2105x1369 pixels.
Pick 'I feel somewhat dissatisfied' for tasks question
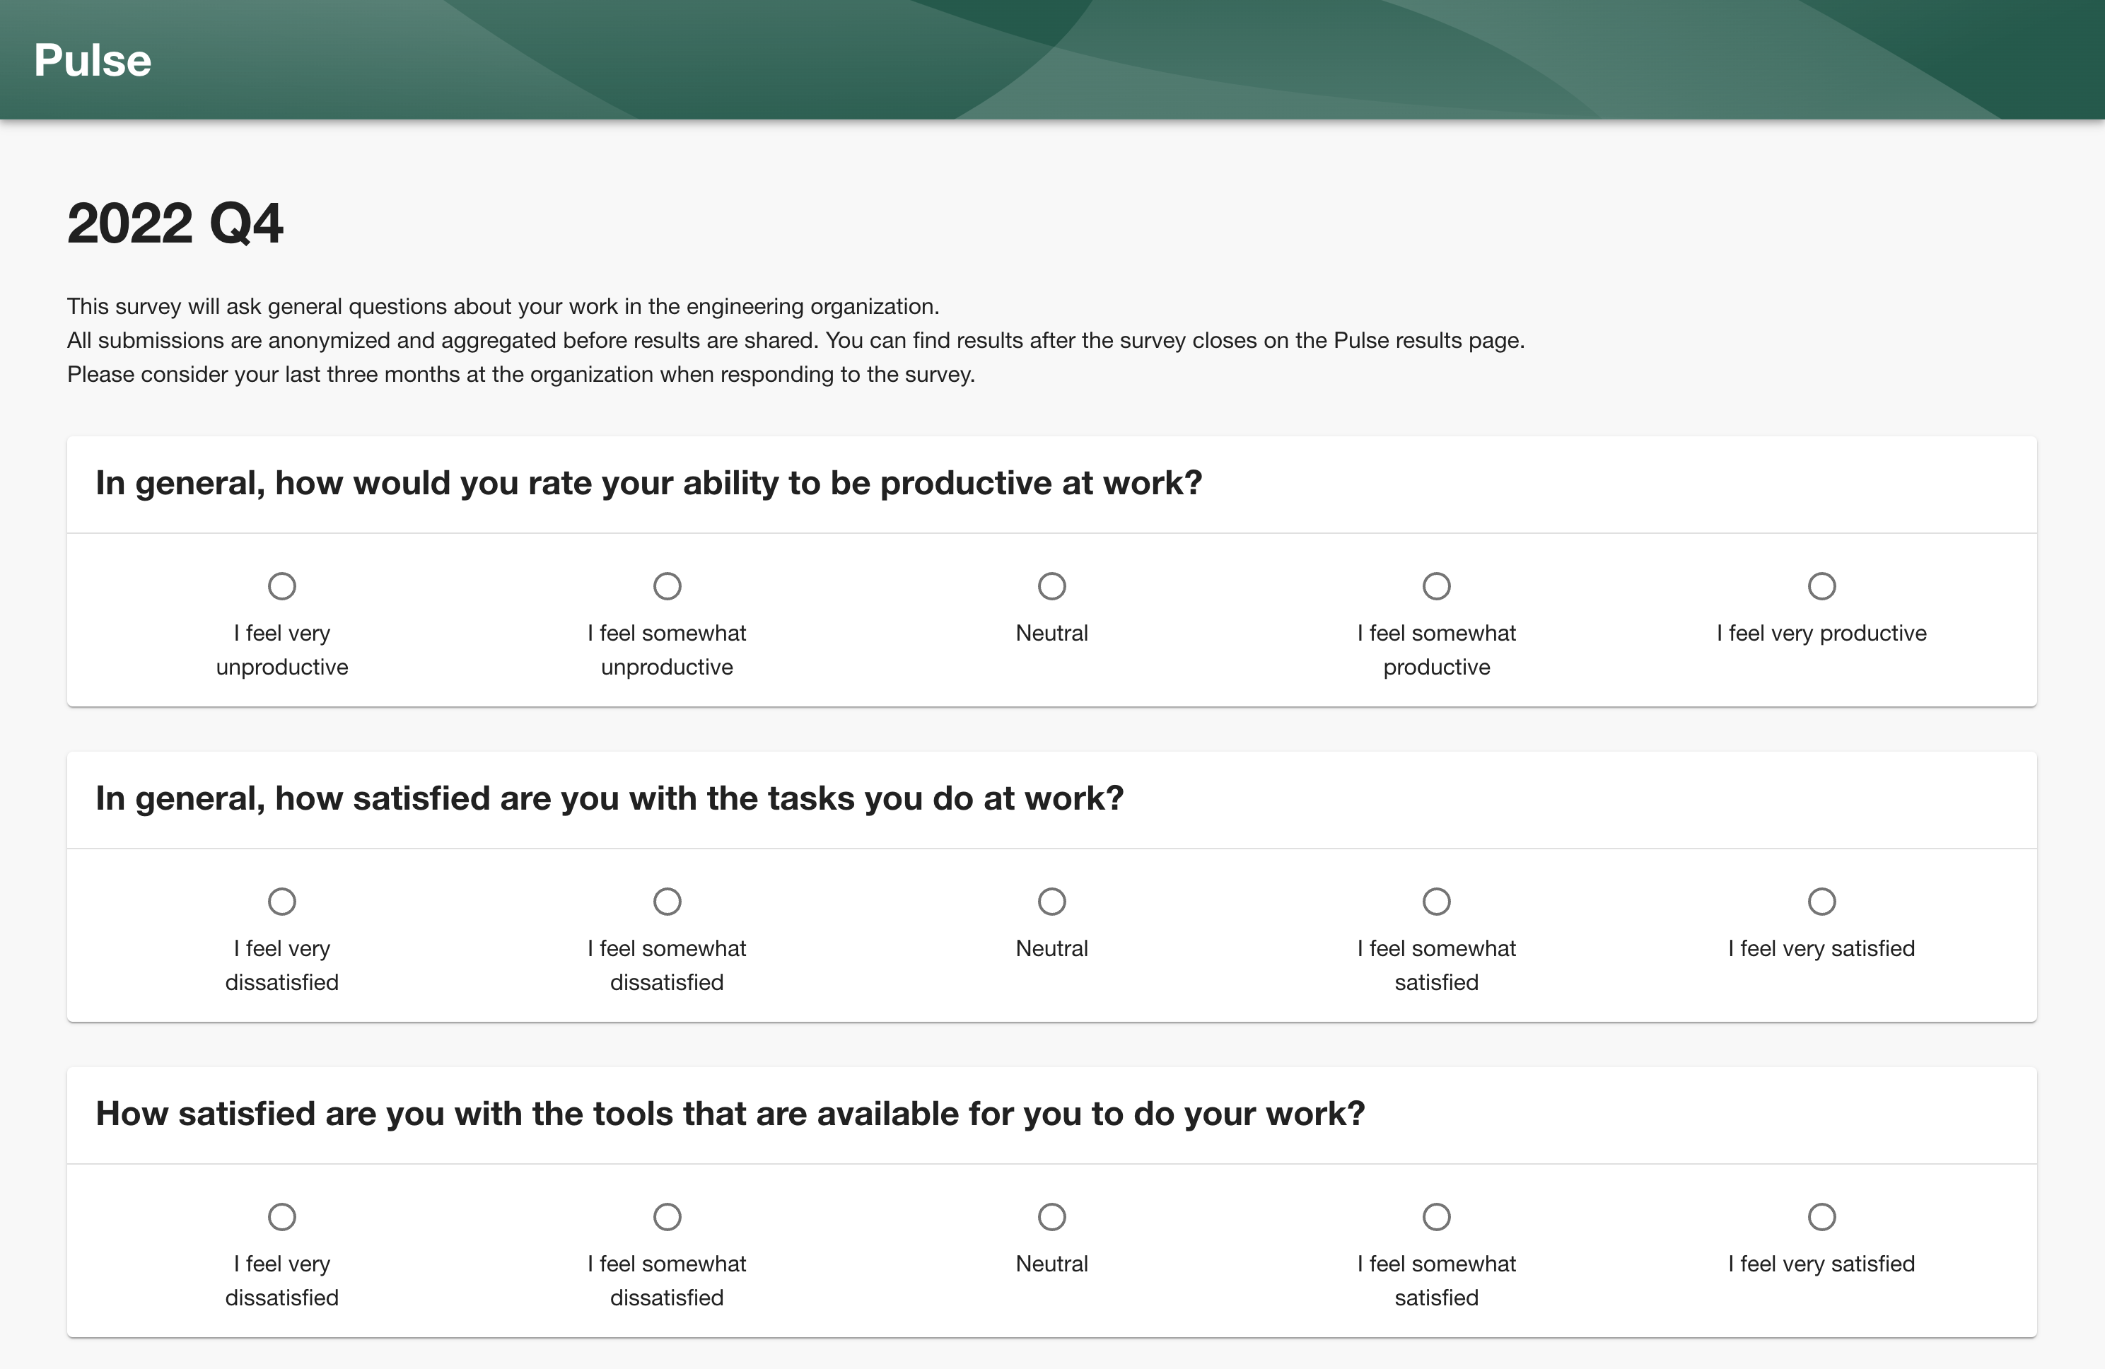point(667,901)
